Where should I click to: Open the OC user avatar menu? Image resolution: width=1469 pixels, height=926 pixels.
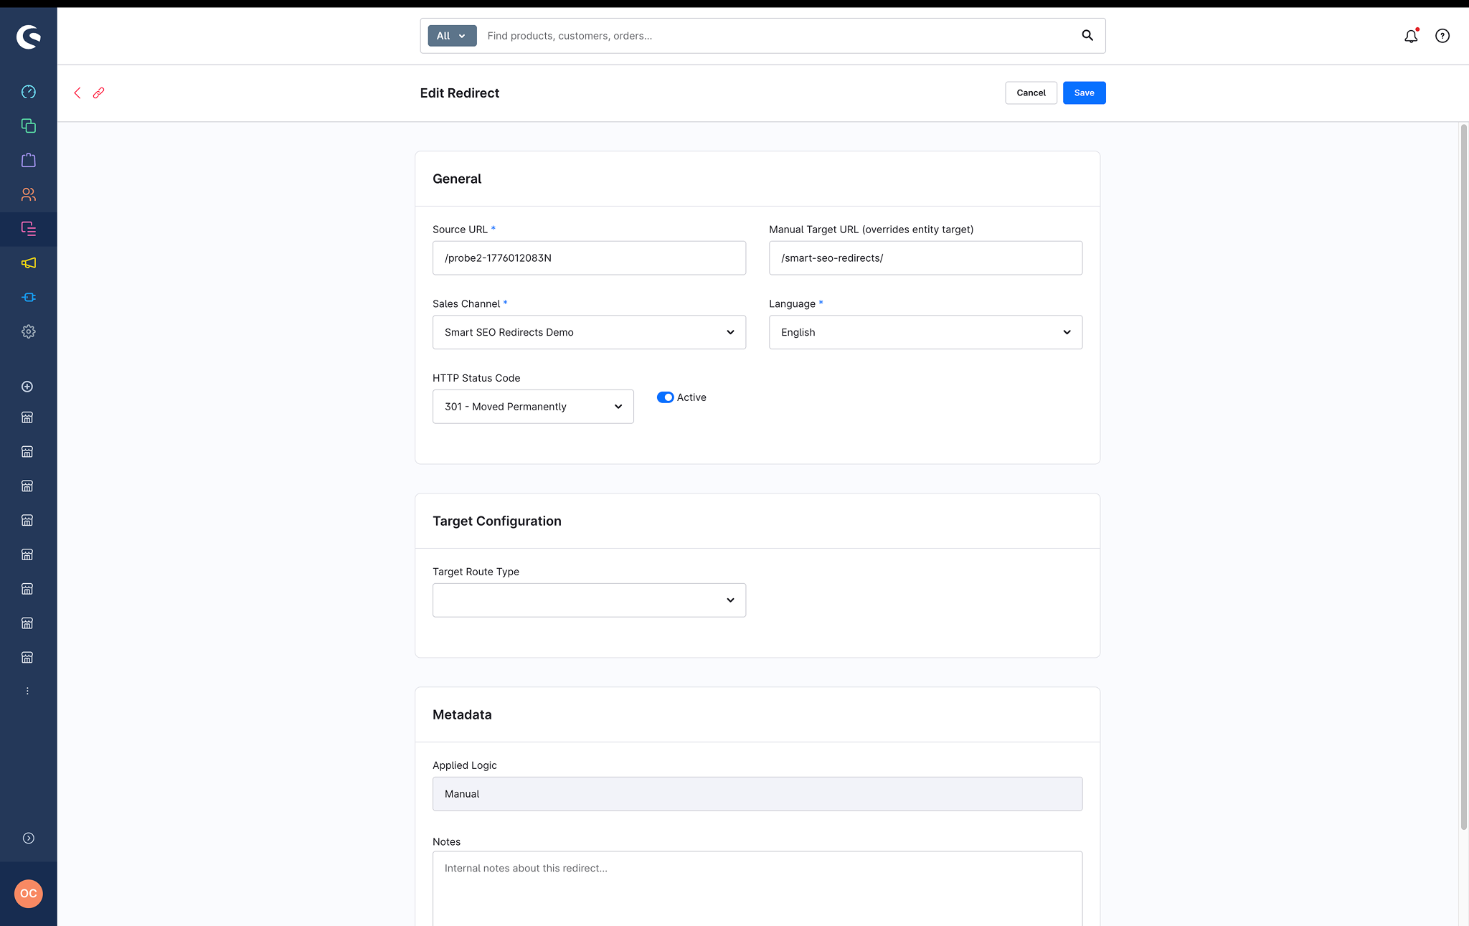29,894
